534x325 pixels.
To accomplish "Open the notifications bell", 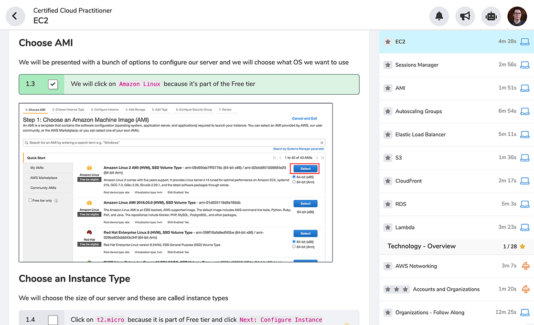I will (439, 16).
